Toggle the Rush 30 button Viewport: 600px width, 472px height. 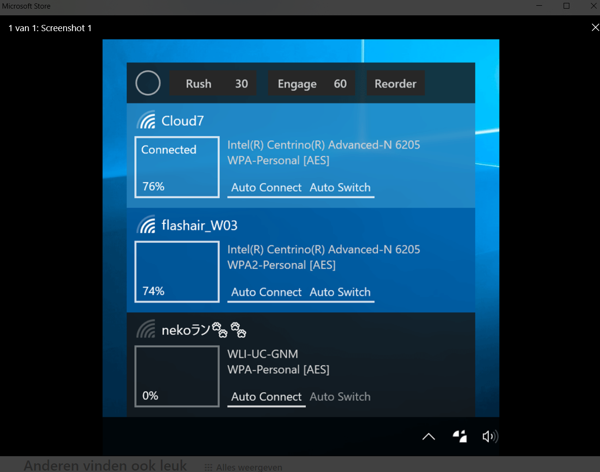tap(213, 84)
